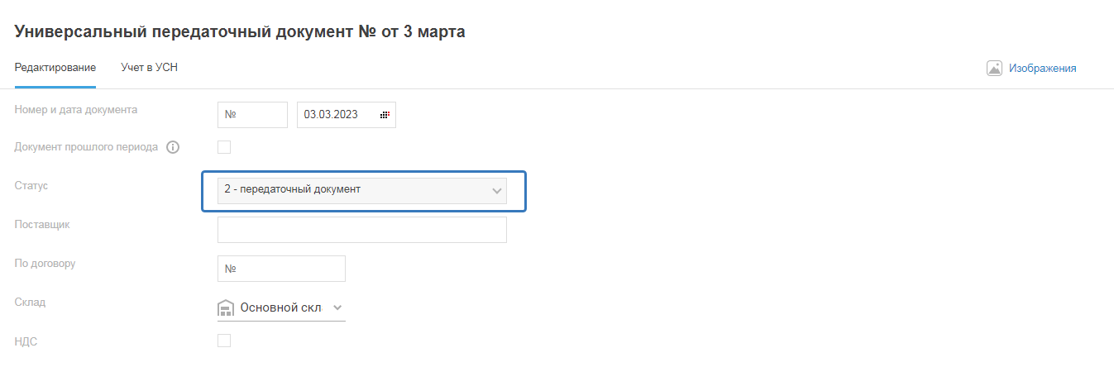Click the chevron arrow in Статус field
The width and height of the screenshot is (1114, 367).
point(497,191)
